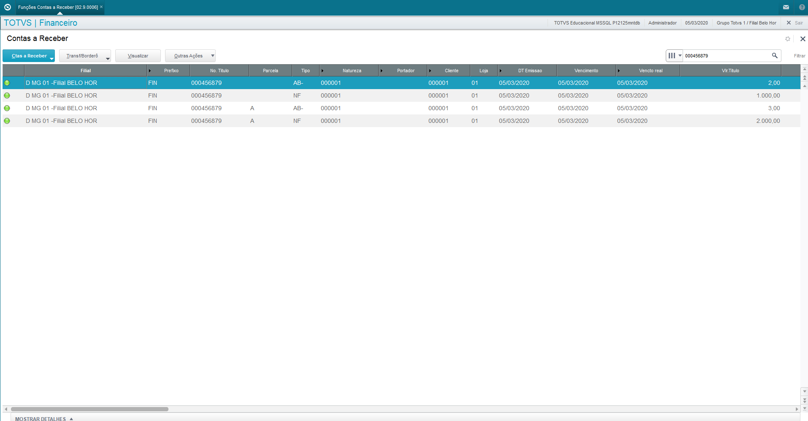
Task: Click the column selector bars icon in search box
Action: click(672, 56)
